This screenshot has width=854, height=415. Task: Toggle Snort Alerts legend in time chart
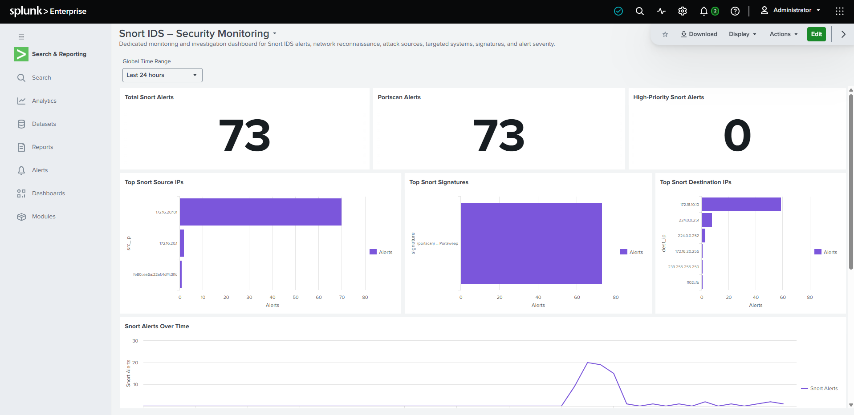coord(819,388)
